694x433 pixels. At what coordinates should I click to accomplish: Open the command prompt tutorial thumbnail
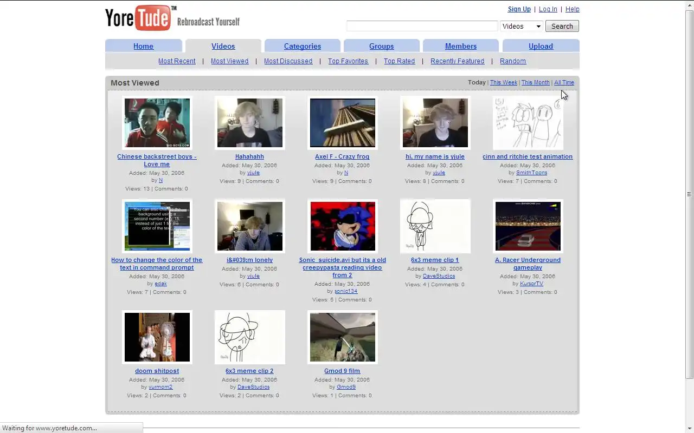pos(157,226)
